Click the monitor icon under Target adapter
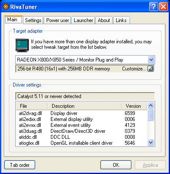The image size is (170, 174). pyautogui.click(x=22, y=45)
